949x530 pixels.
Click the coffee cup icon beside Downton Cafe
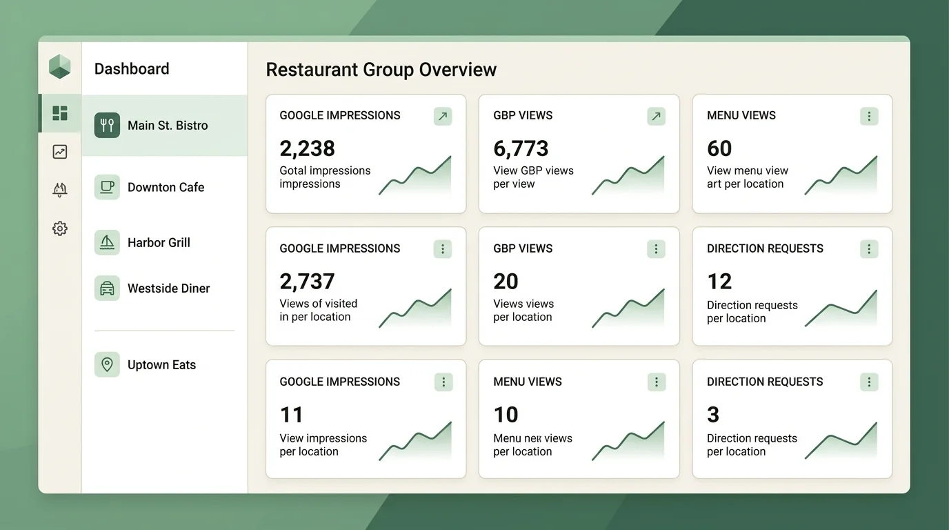pos(107,187)
